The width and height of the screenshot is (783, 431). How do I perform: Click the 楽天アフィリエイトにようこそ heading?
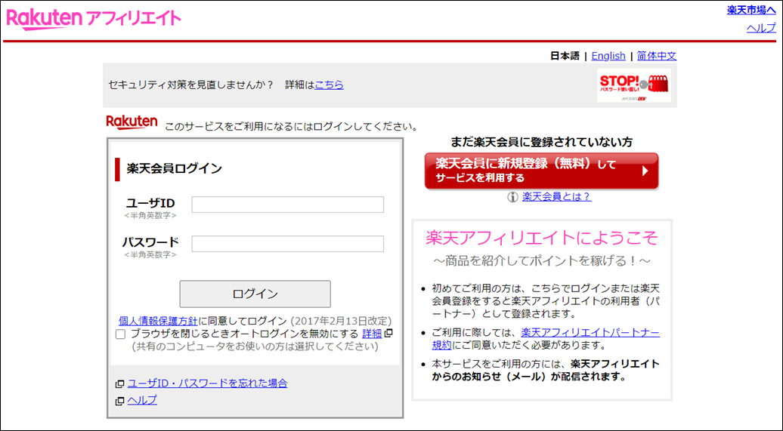(x=542, y=238)
